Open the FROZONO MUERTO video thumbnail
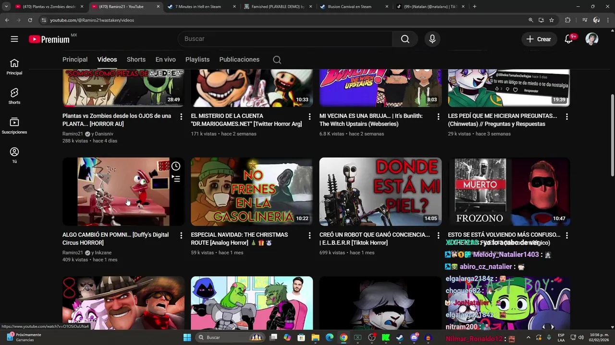615x345 pixels. pos(509,192)
